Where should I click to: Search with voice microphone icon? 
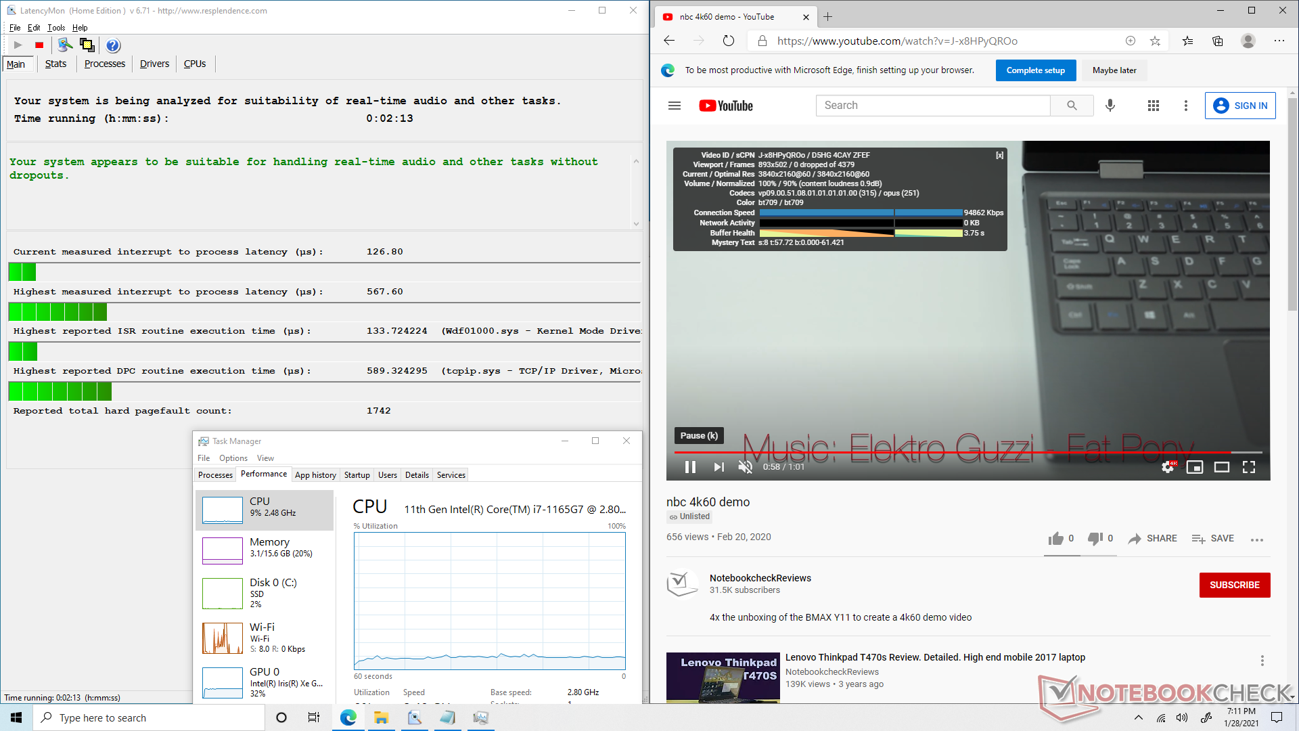(1110, 106)
